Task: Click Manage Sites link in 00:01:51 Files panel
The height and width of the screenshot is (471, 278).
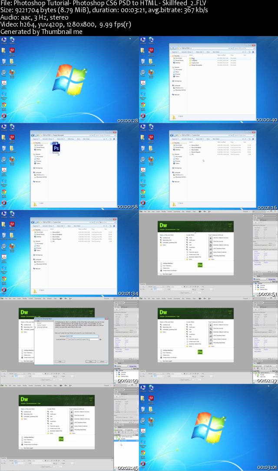Action: [272, 279]
